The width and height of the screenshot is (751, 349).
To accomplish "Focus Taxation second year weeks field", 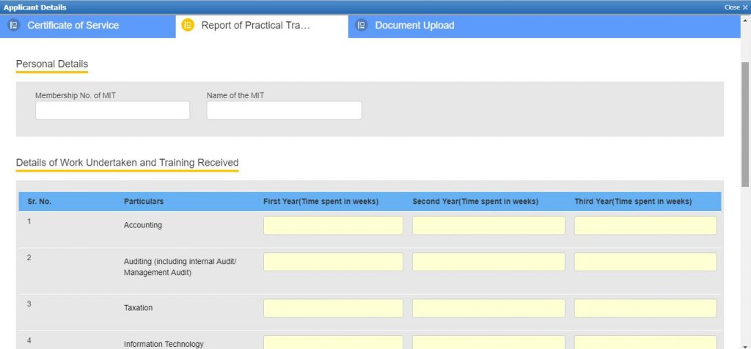I will [x=488, y=309].
